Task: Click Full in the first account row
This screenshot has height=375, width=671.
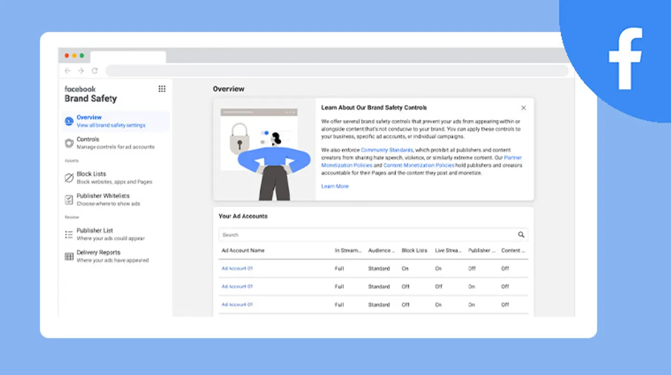Action: [339, 269]
